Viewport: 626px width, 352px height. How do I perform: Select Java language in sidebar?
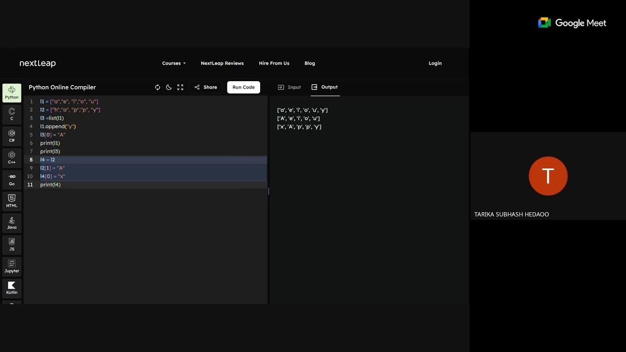(x=12, y=223)
